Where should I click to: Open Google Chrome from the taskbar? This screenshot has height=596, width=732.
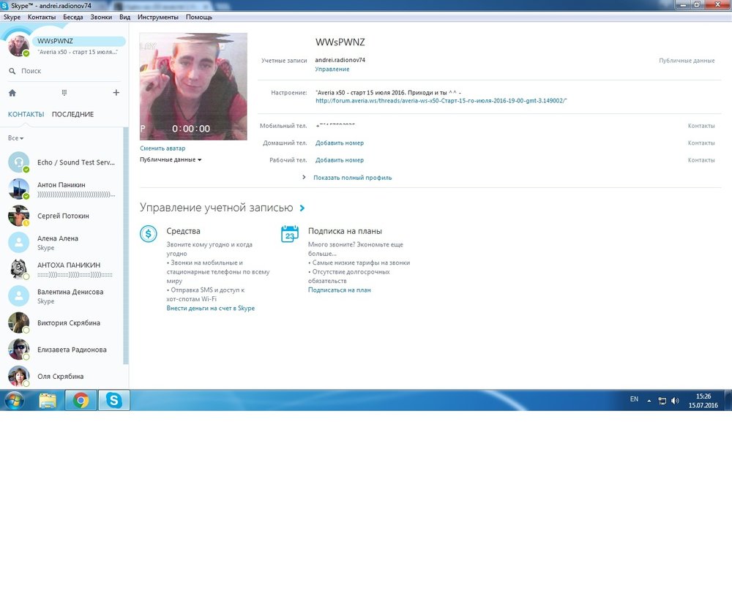[81, 400]
